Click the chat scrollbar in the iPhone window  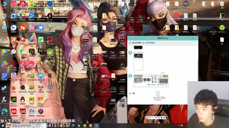pyautogui.click(x=198, y=70)
